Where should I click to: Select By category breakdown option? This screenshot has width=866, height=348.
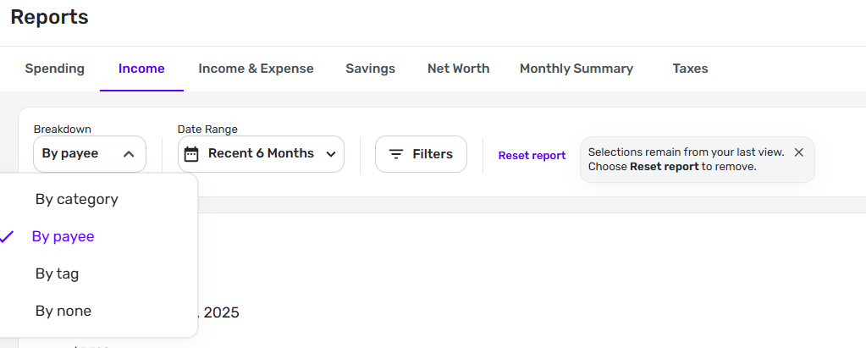pos(77,200)
